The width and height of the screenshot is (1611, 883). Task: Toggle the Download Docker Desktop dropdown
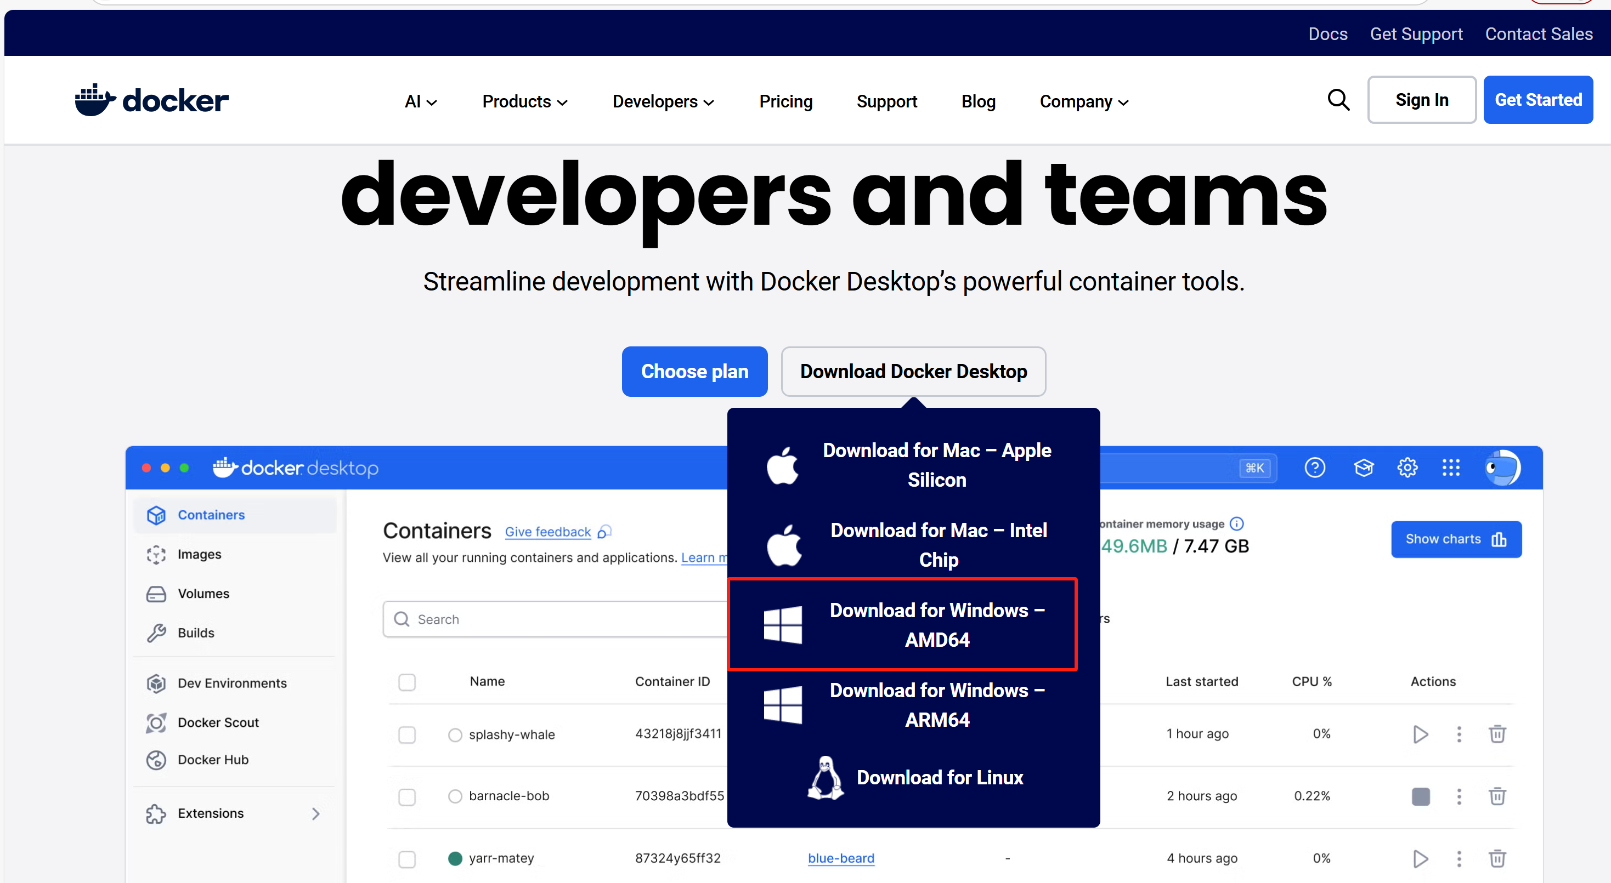(x=913, y=371)
